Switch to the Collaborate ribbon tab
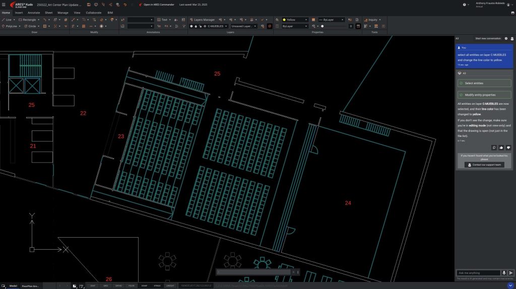 coord(93,13)
